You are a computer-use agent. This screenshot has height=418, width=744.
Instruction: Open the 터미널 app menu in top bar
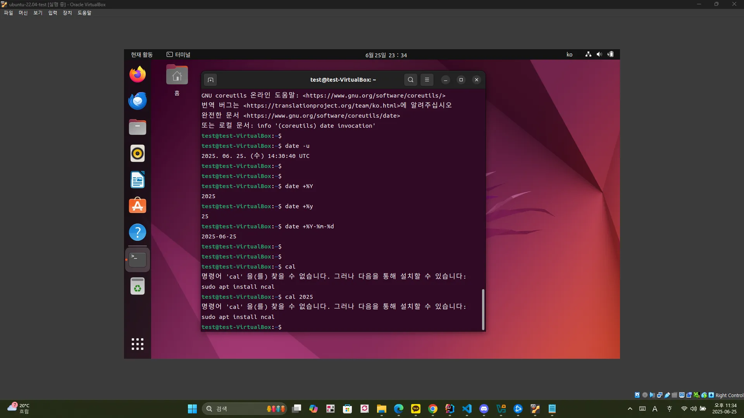(179, 55)
